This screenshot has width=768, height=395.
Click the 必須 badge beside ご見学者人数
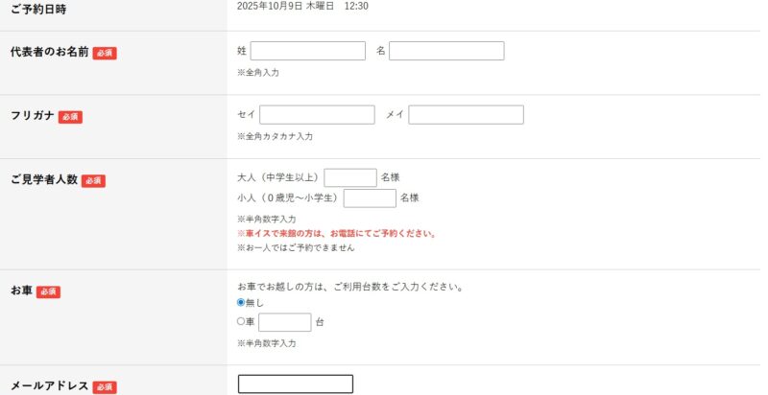(93, 180)
